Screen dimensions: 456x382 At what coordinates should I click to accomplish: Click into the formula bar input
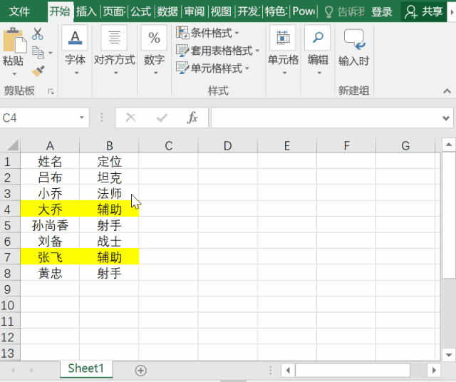[x=326, y=118]
